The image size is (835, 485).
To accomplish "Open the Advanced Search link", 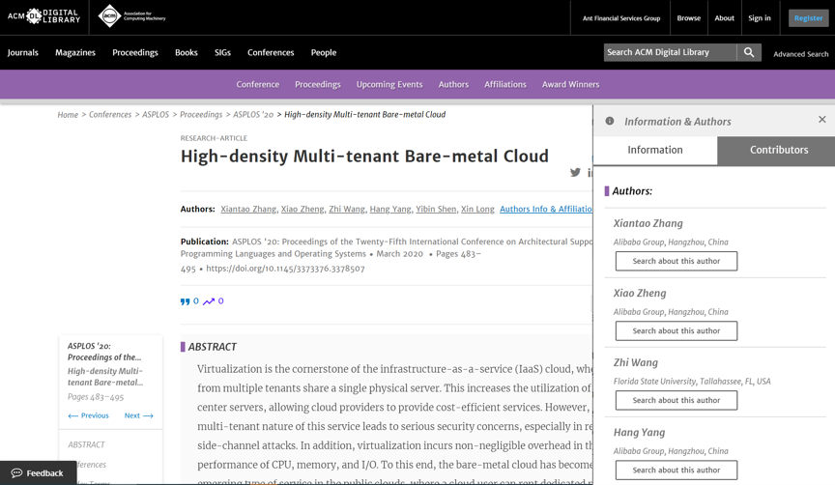I will click(x=800, y=54).
